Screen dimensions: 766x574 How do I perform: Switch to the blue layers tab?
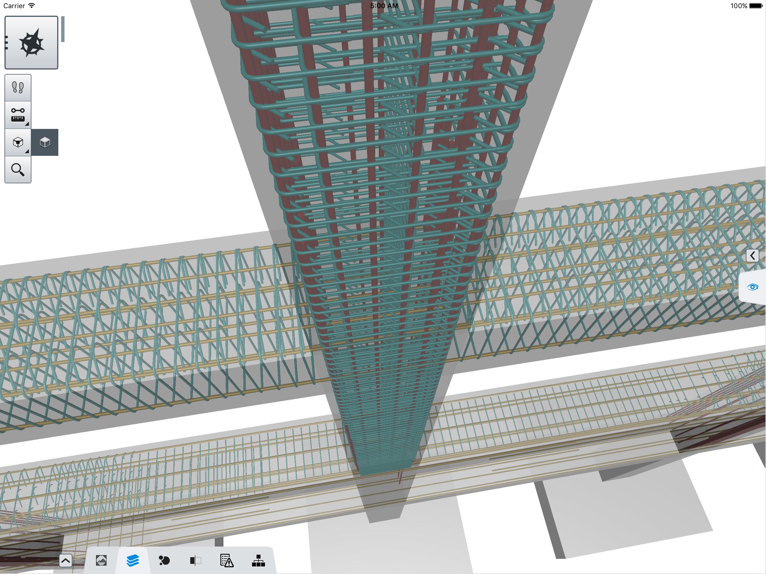[x=133, y=561]
